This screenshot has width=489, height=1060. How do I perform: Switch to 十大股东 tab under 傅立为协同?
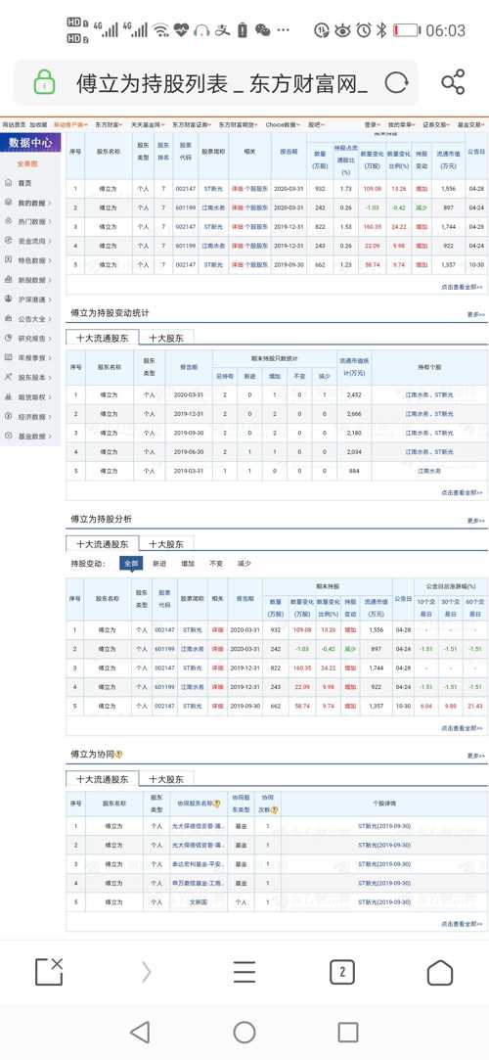pos(166,779)
